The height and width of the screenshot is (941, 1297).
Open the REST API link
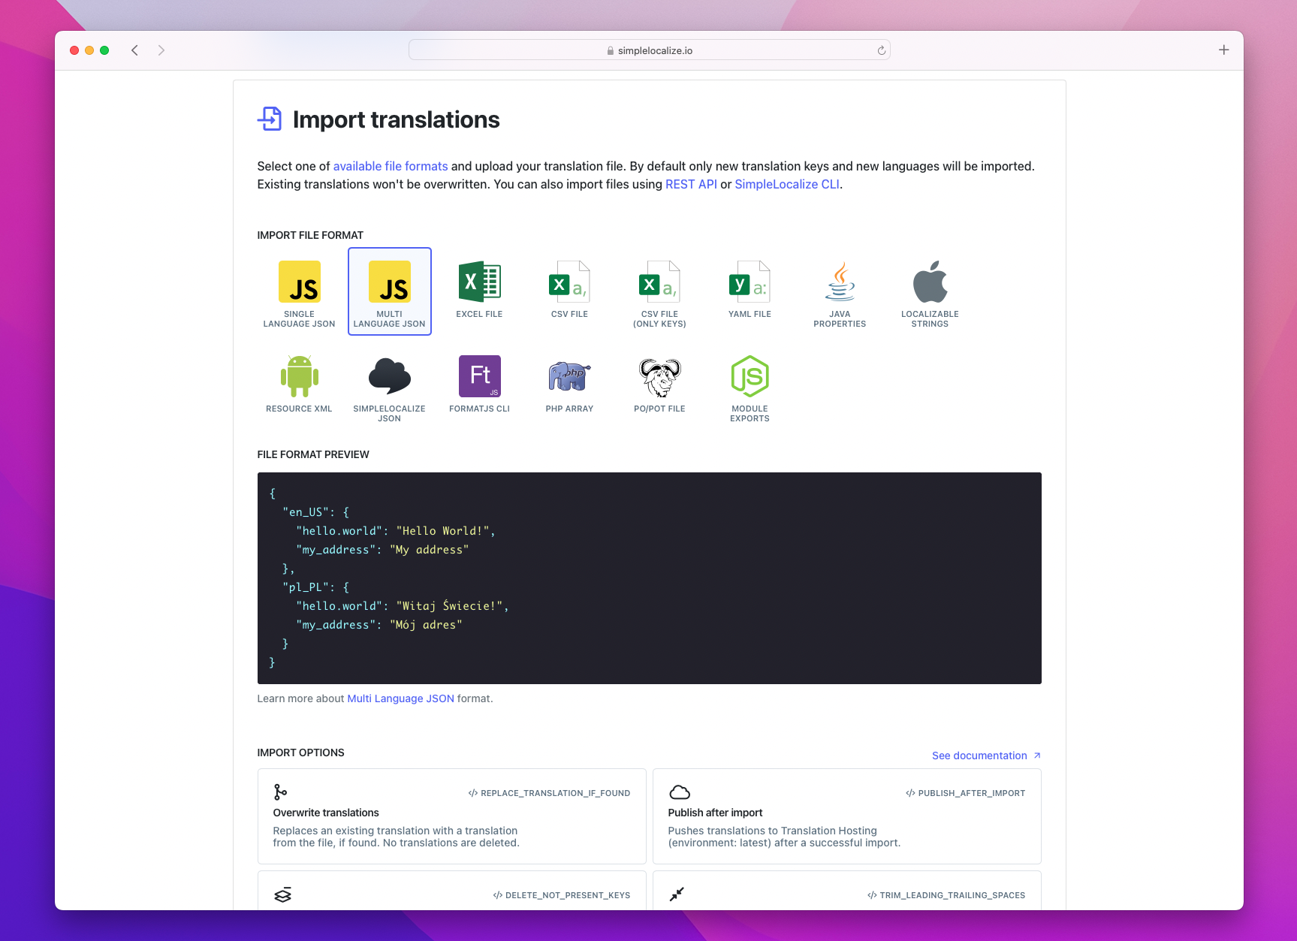click(x=691, y=184)
